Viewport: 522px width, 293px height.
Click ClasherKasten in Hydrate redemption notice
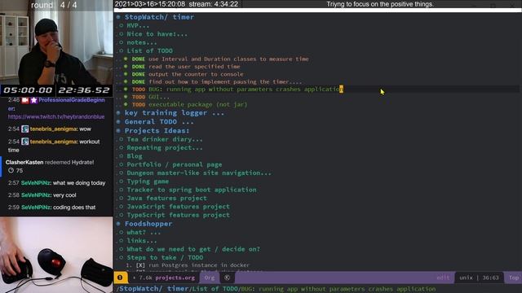pyautogui.click(x=24, y=163)
